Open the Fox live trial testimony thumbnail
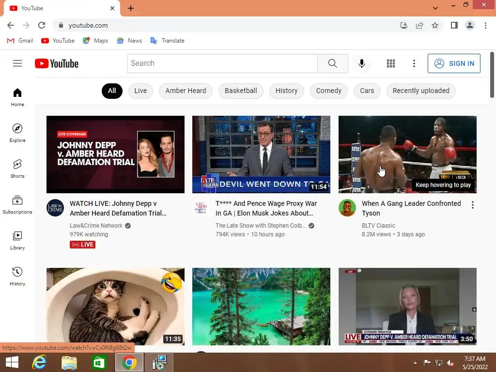496x372 pixels. click(407, 307)
